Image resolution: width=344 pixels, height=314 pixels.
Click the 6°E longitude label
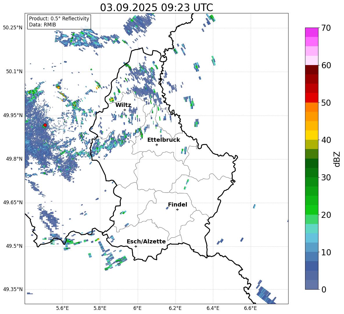tap(137, 308)
